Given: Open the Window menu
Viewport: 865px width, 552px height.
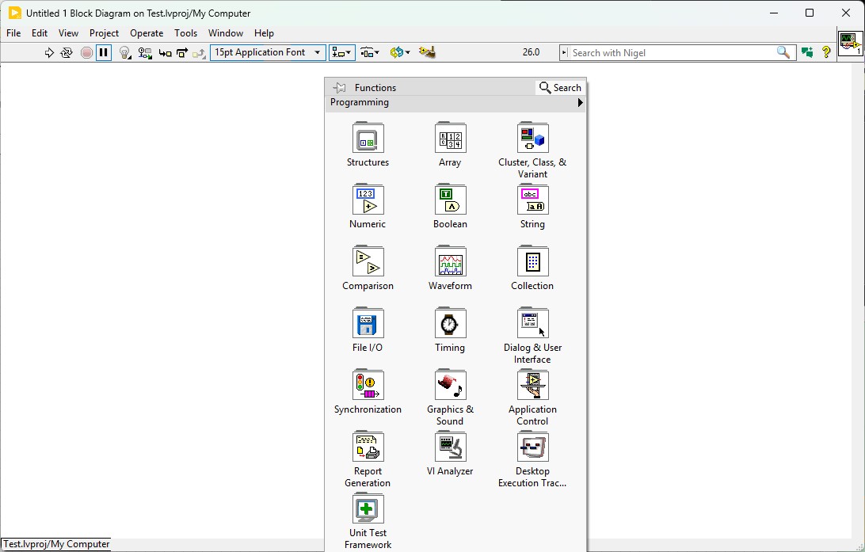Looking at the screenshot, I should pos(225,33).
